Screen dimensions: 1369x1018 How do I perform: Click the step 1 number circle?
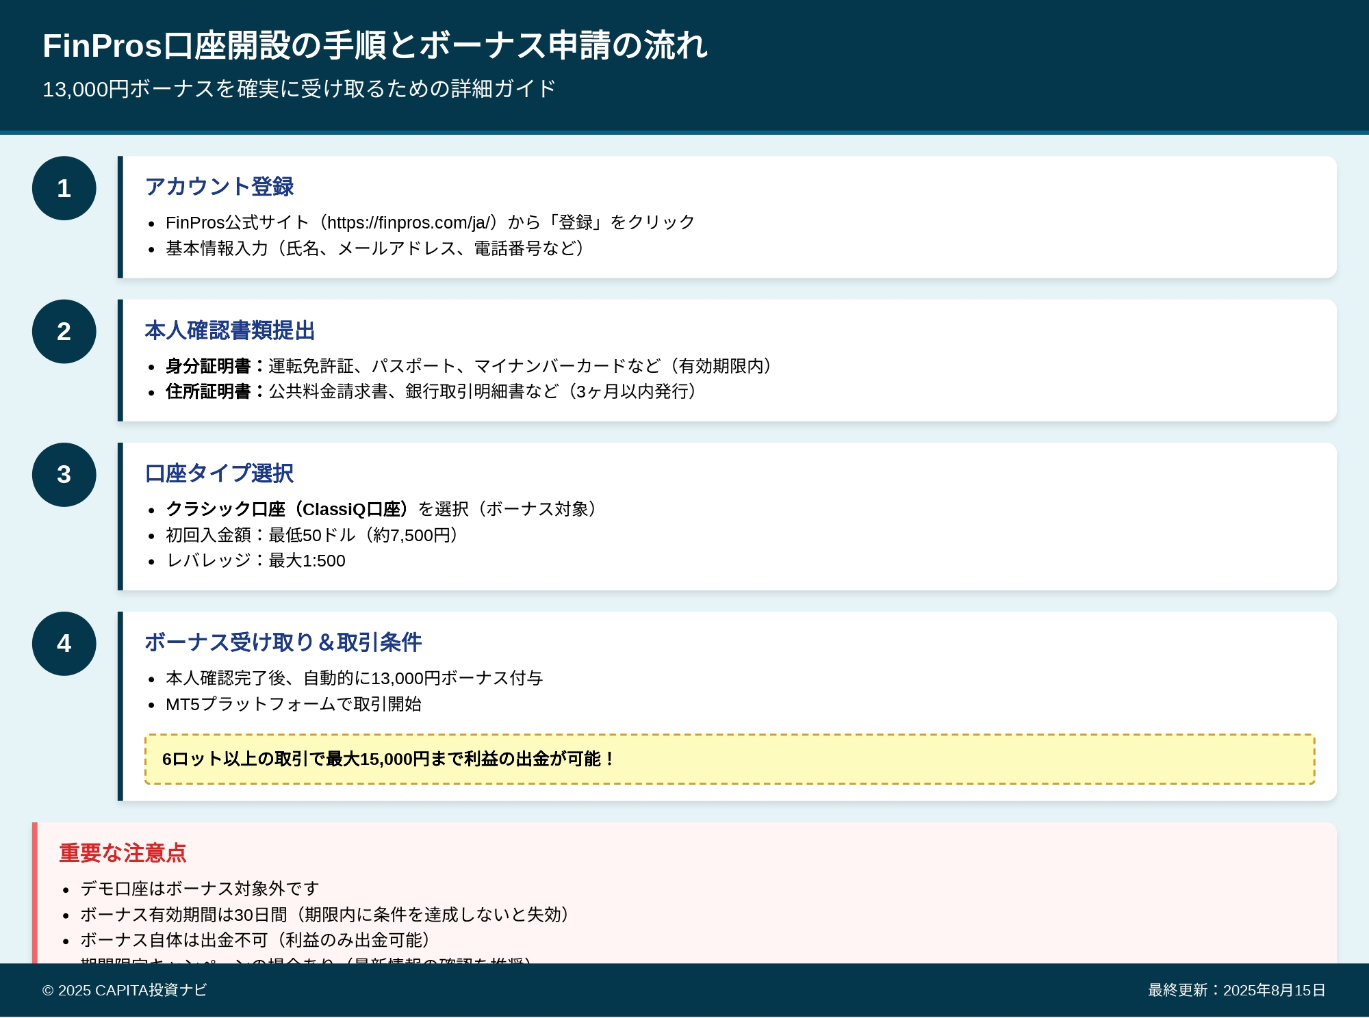[x=64, y=188]
